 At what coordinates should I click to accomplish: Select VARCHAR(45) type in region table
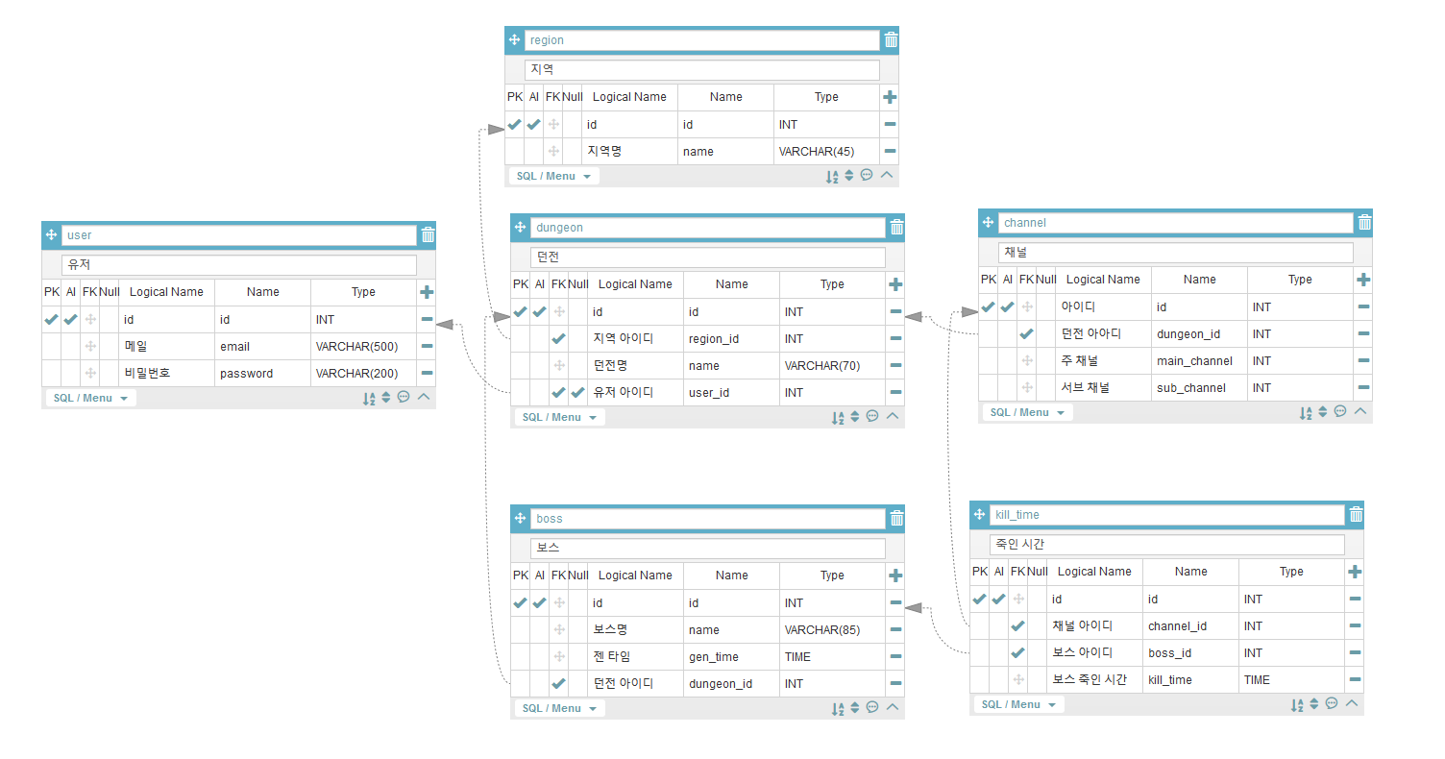coord(827,151)
